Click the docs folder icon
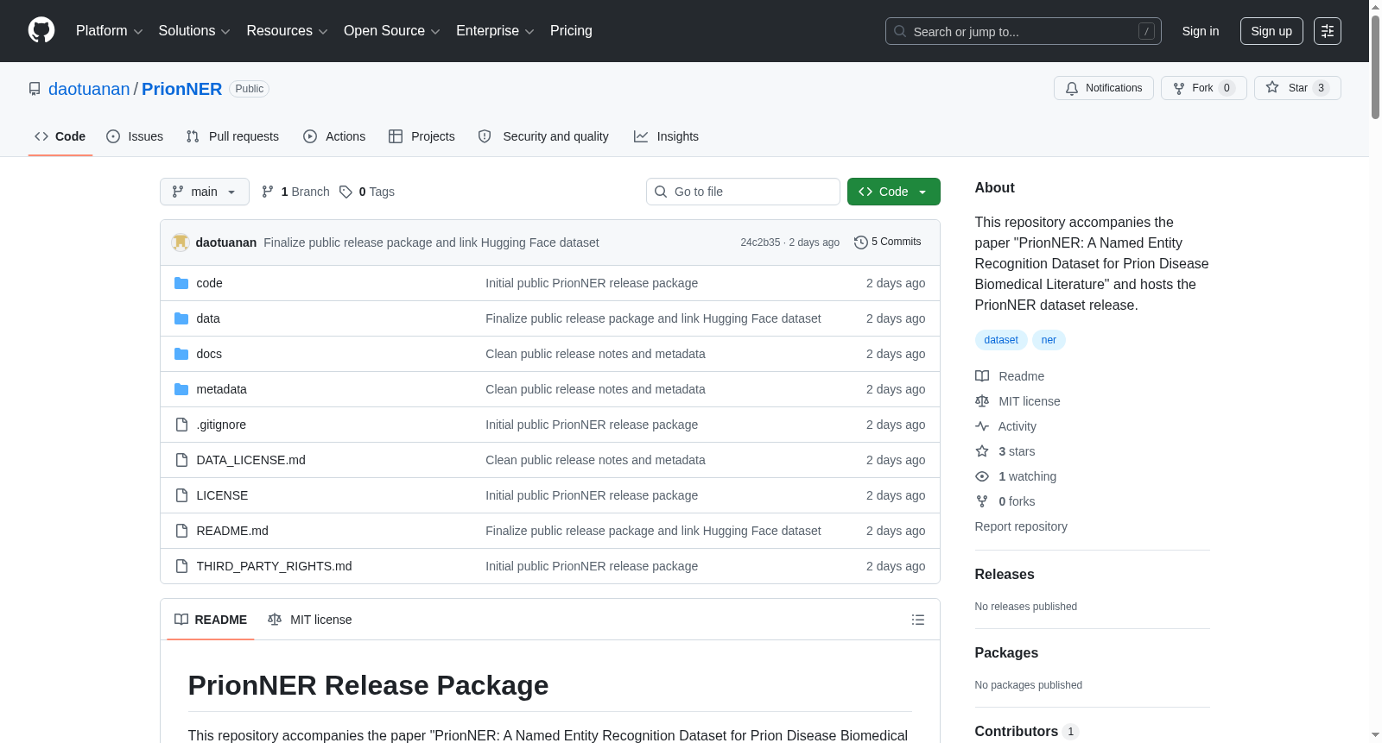This screenshot has height=743, width=1382. click(181, 354)
